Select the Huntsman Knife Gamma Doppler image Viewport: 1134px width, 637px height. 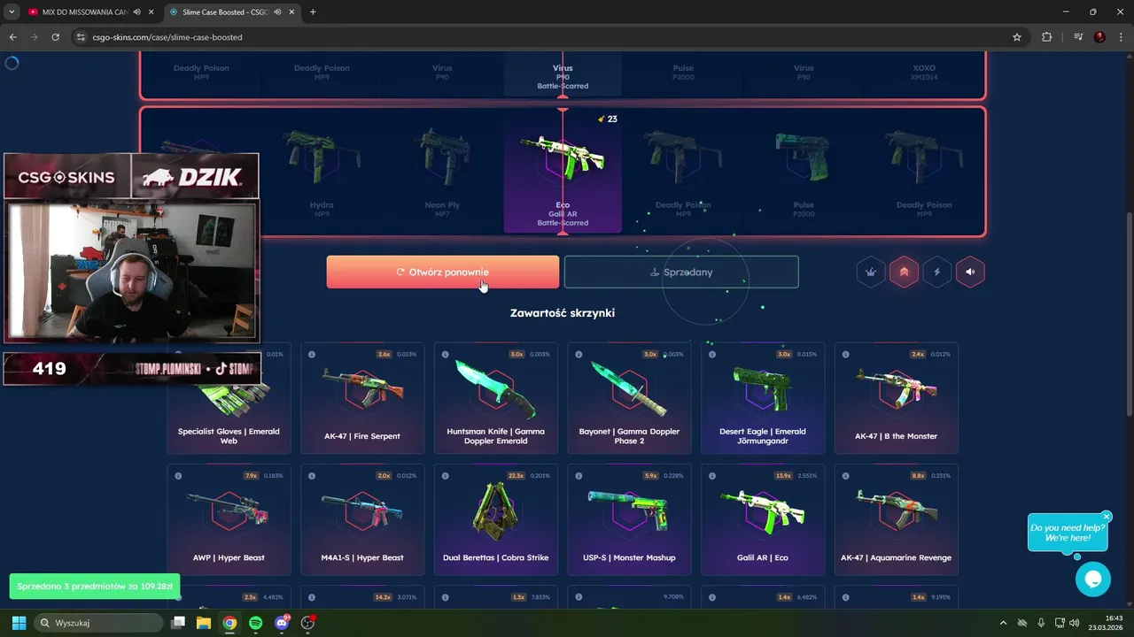pos(495,388)
